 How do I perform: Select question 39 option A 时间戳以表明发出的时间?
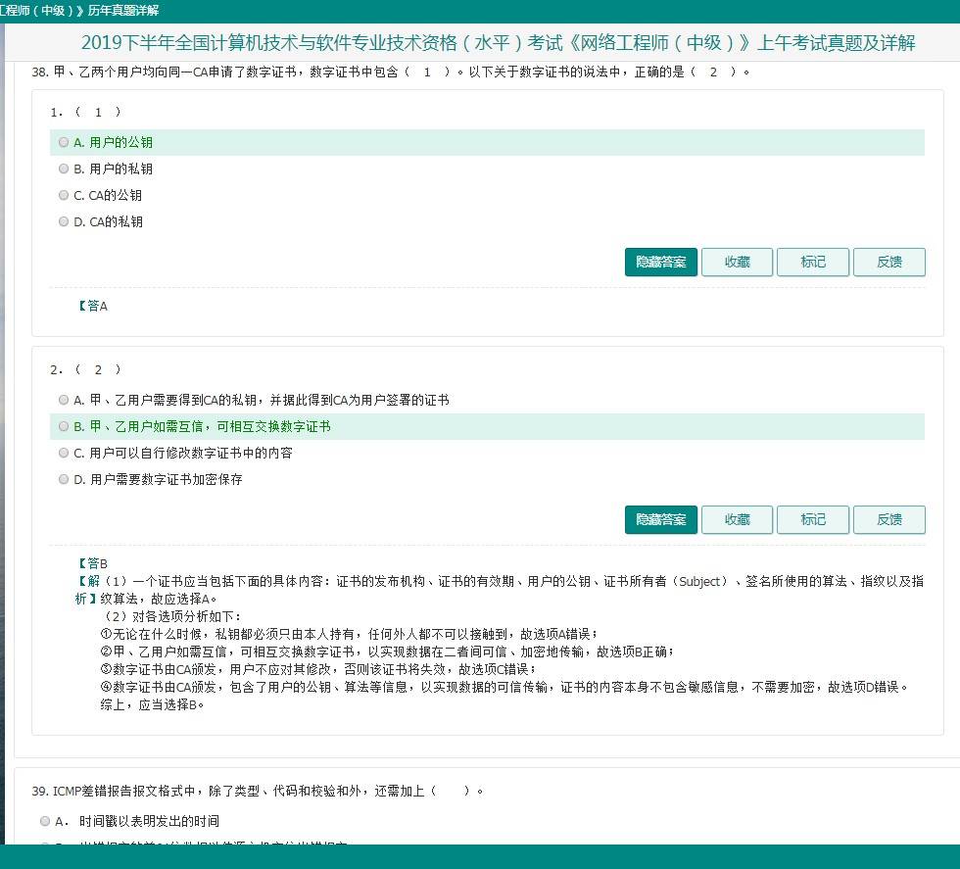click(45, 821)
